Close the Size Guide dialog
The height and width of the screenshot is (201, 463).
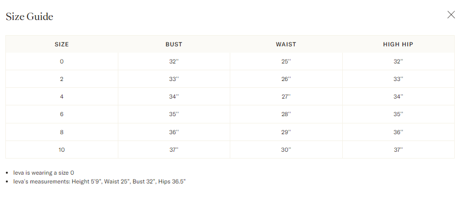451,15
